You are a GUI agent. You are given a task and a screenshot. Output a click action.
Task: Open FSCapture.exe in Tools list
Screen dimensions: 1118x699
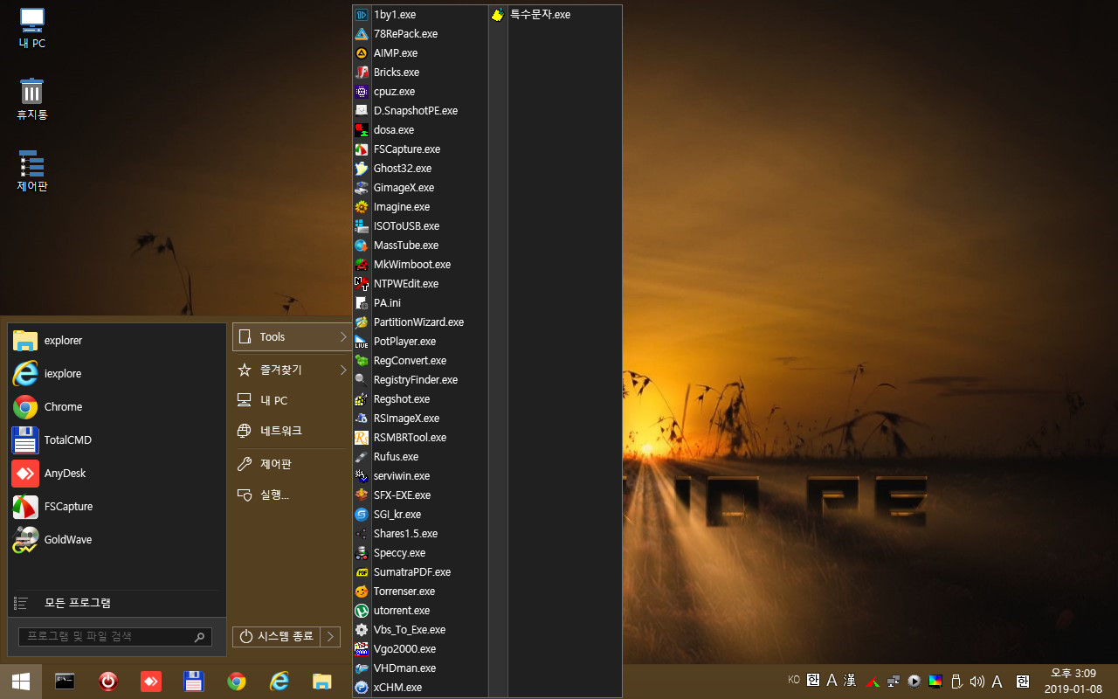pyautogui.click(x=420, y=149)
